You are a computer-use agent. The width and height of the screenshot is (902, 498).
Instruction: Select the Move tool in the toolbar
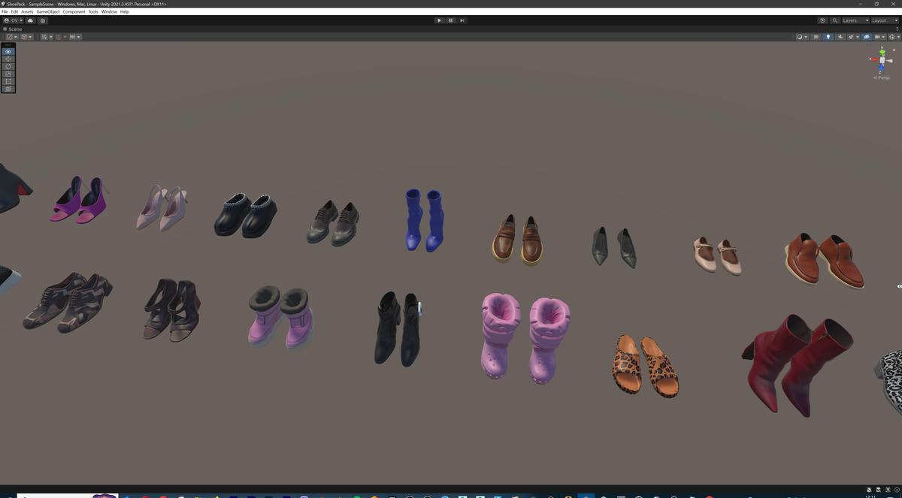8,58
